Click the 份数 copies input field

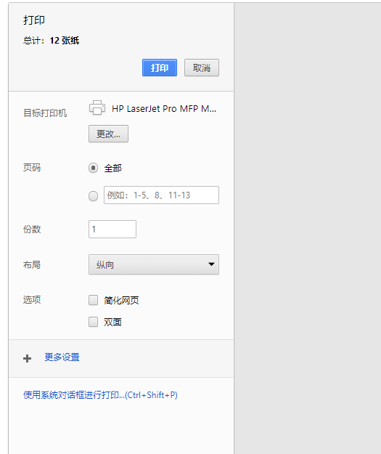112,230
